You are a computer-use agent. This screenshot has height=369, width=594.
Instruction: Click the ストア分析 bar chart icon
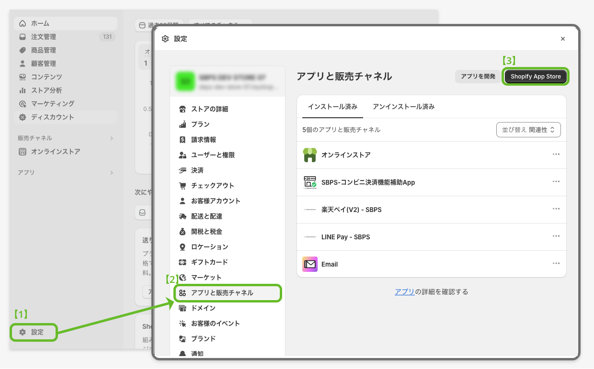point(23,90)
